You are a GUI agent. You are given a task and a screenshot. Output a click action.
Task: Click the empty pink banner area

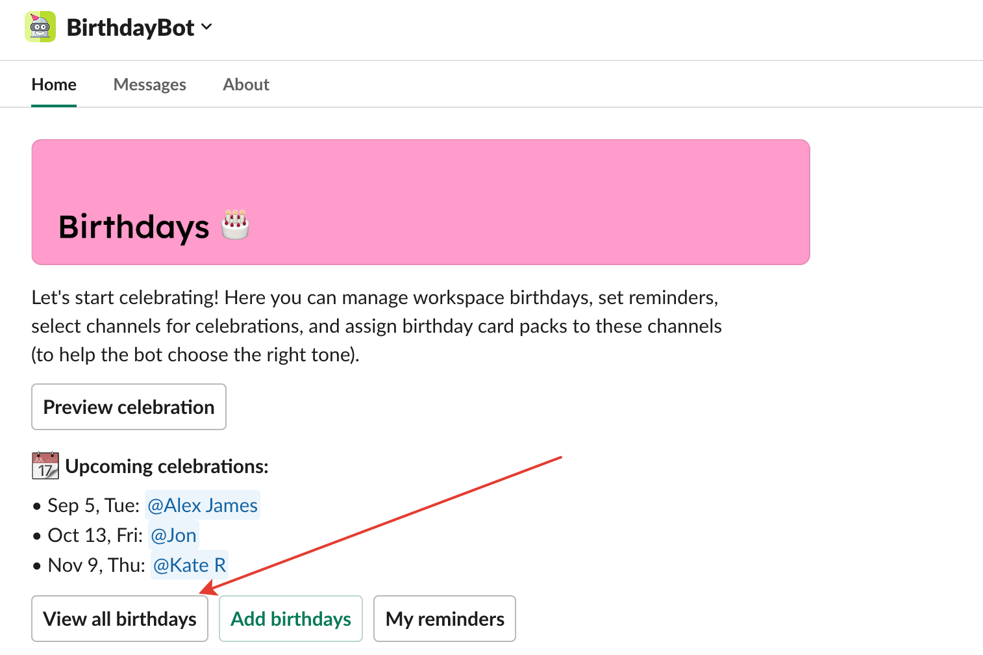519,195
